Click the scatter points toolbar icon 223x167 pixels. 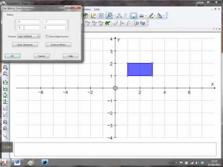pyautogui.click(x=136, y=23)
